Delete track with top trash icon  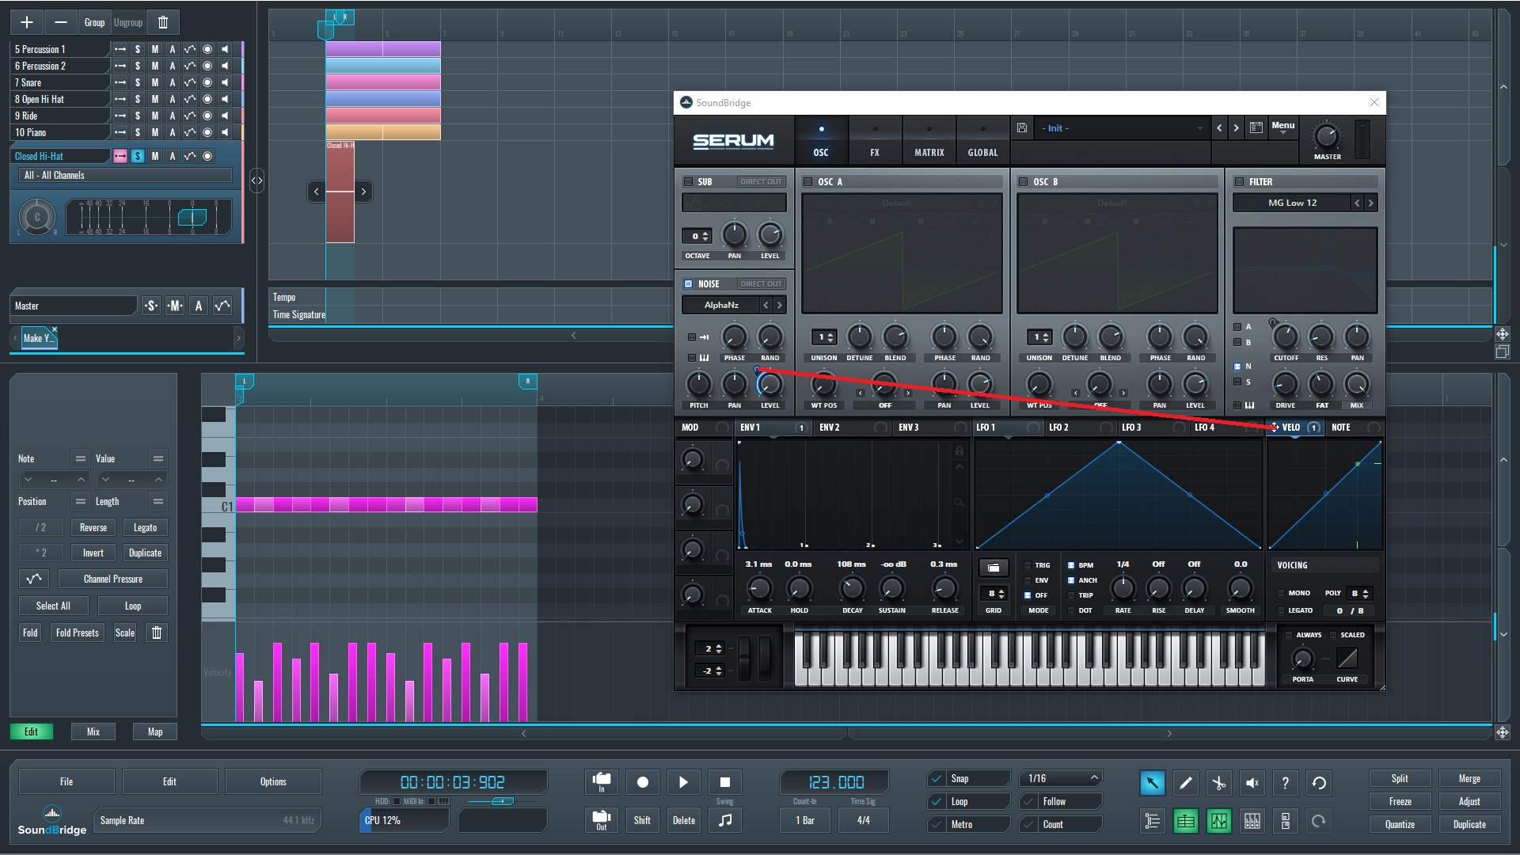point(162,22)
